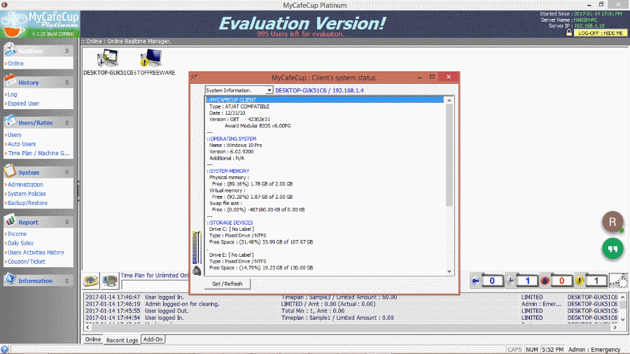Switch to the Add-On tab
The width and height of the screenshot is (630, 354).
coord(153,339)
